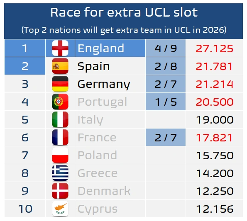Click Portugal's 20.500 coefficient value
247x221 pixels.
[x=215, y=102]
